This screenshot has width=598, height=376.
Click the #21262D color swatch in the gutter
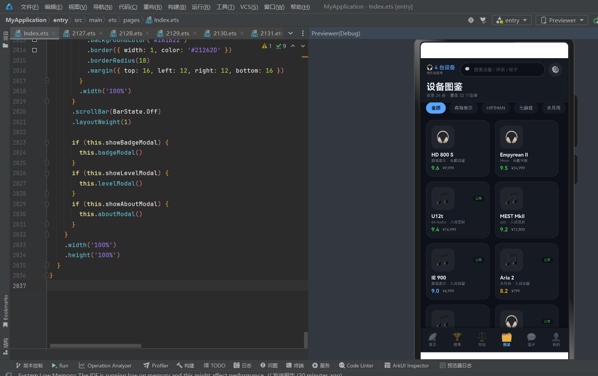34,50
